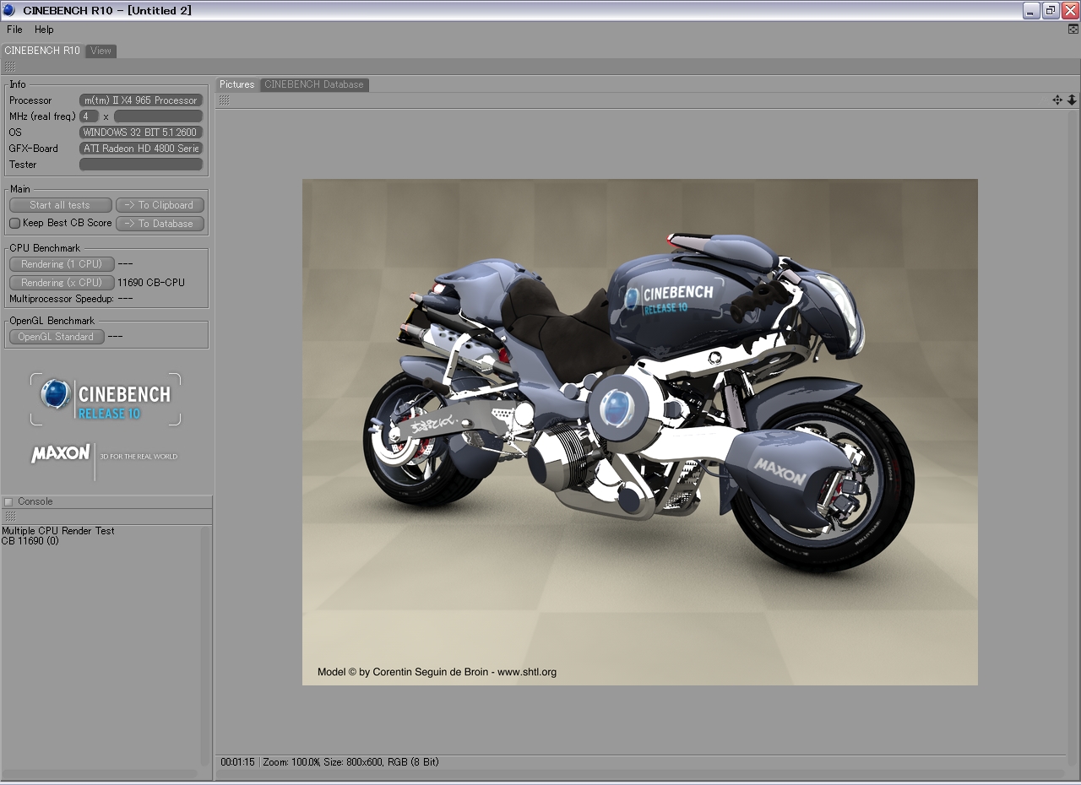This screenshot has height=785, width=1081.
Task: Click the To Clipboard button
Action: coord(160,205)
